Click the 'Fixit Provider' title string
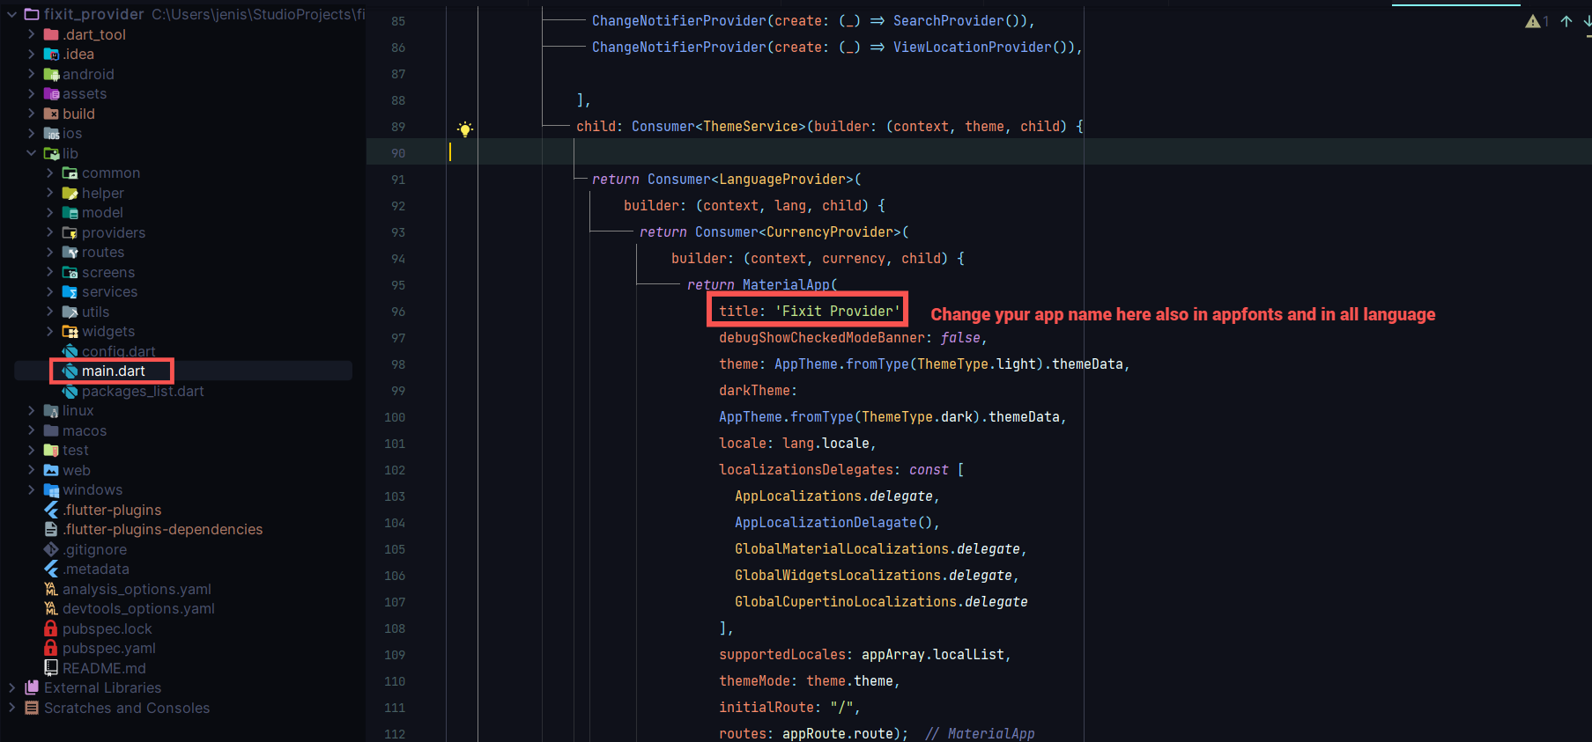This screenshot has width=1592, height=742. (837, 311)
